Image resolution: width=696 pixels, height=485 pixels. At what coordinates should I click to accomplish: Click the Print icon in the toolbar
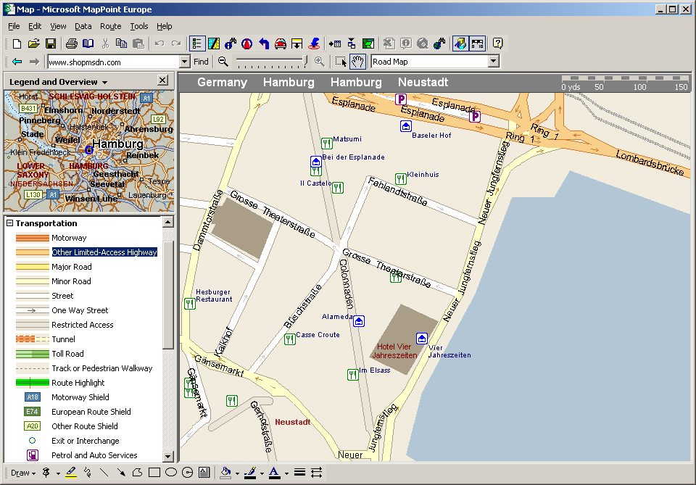click(x=72, y=43)
